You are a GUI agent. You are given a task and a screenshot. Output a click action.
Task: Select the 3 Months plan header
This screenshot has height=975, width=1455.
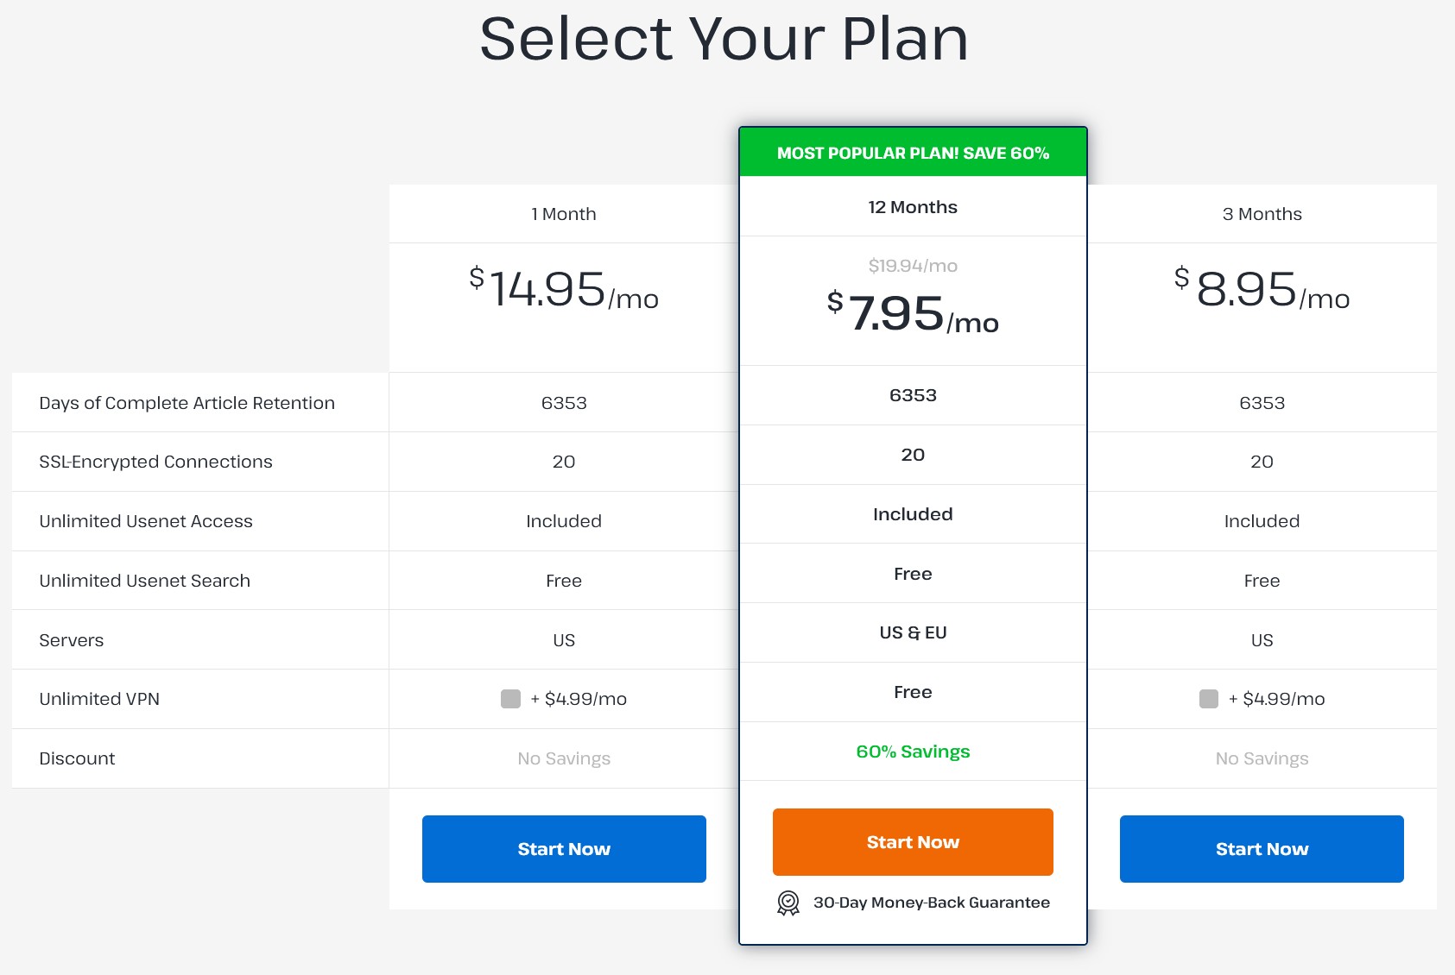(1262, 214)
